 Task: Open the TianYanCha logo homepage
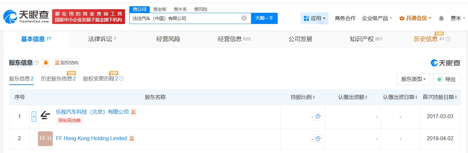point(26,16)
